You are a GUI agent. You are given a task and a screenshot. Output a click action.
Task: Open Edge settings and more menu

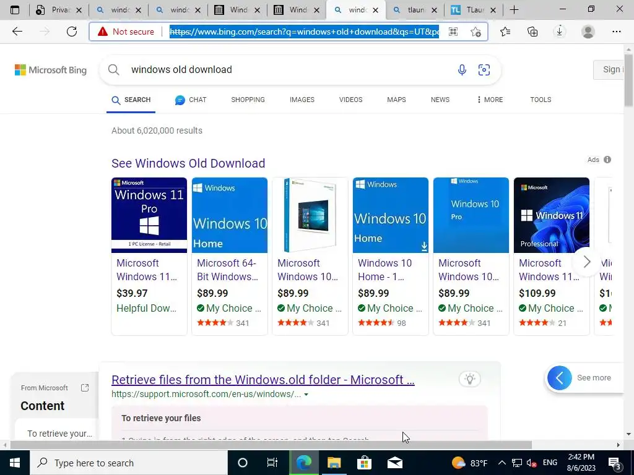coord(616,32)
